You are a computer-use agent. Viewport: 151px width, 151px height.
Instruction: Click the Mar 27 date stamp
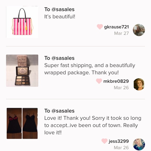click(121, 33)
